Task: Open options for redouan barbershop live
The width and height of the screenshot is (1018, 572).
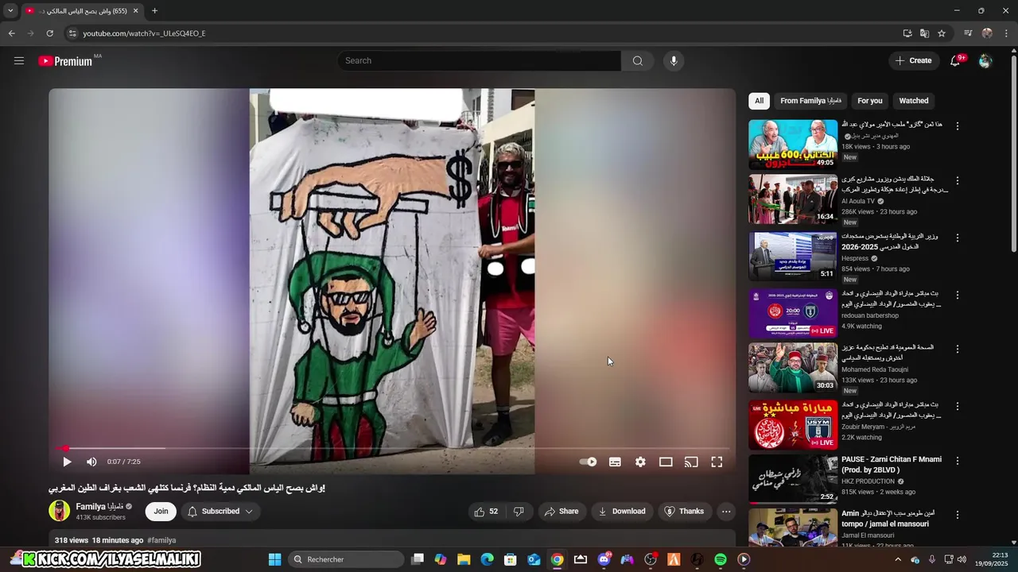Action: (x=957, y=295)
